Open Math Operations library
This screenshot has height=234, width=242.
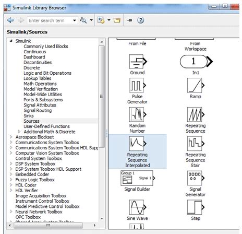point(40,84)
